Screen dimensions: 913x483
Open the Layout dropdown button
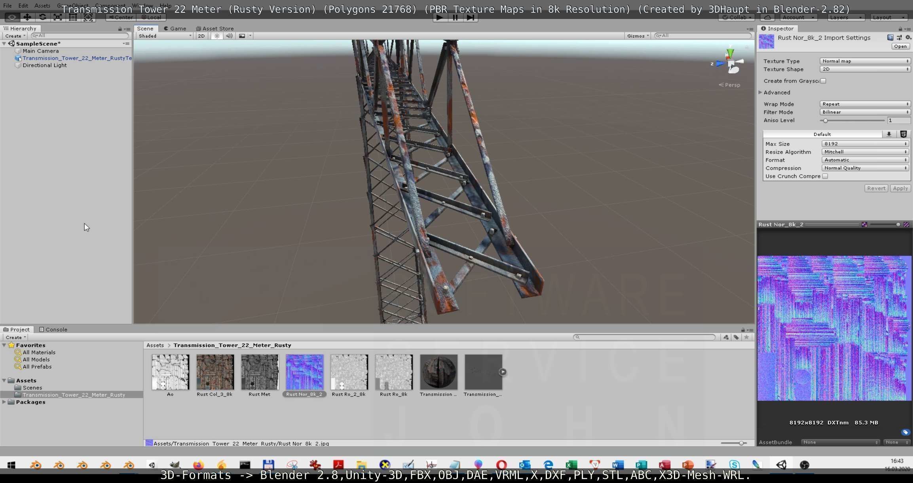[x=889, y=17]
